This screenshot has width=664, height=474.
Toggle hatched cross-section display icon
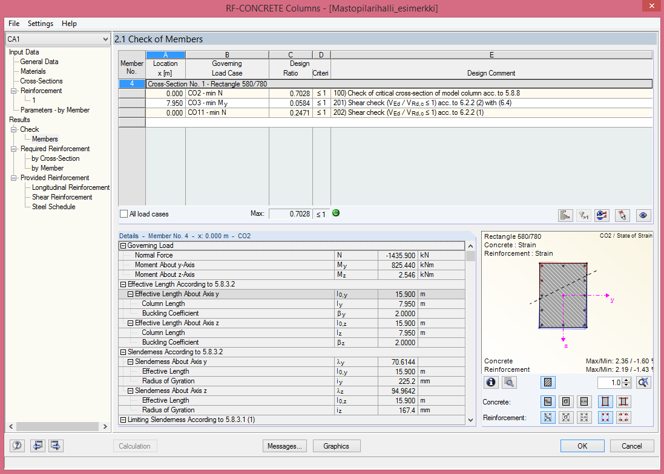(x=548, y=383)
